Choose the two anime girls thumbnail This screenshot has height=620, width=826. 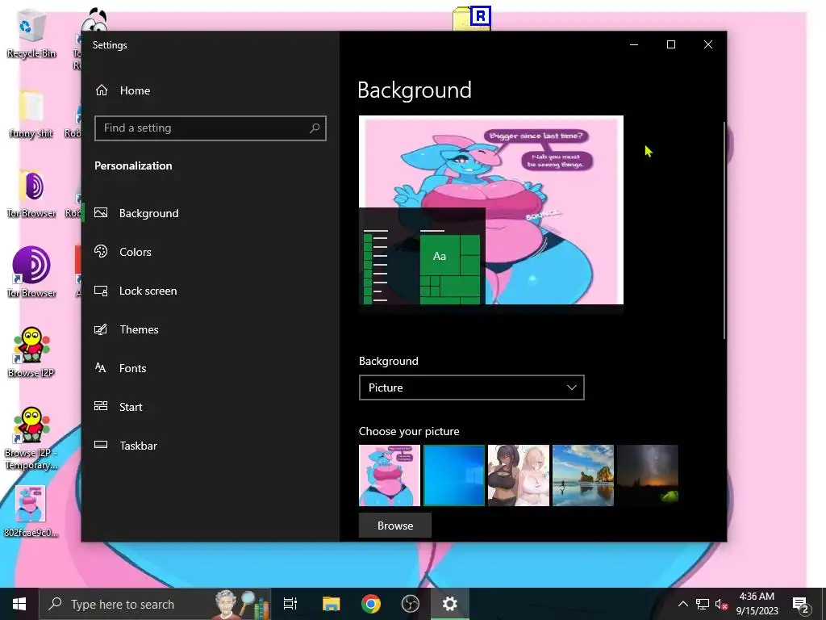519,475
